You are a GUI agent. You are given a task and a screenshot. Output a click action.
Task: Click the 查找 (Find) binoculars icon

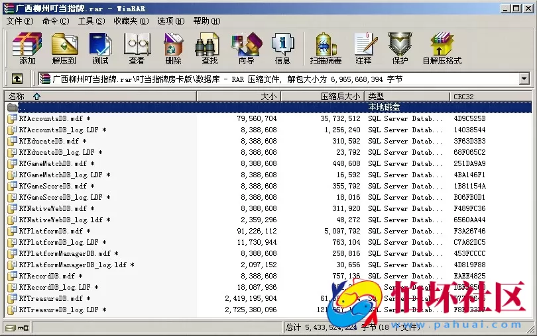209,47
